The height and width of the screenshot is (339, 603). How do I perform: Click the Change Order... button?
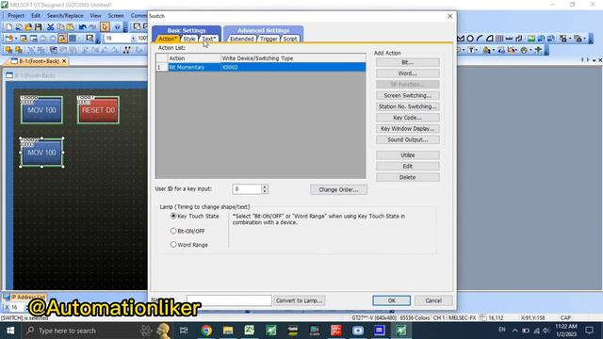338,190
